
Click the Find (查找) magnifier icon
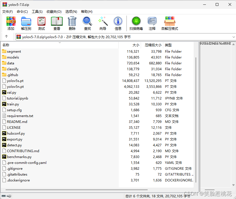point(87,21)
